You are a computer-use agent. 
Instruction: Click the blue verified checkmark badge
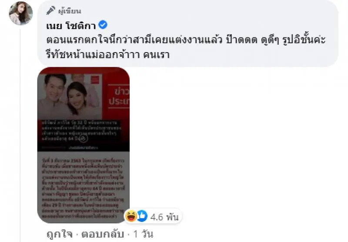pyautogui.click(x=103, y=25)
